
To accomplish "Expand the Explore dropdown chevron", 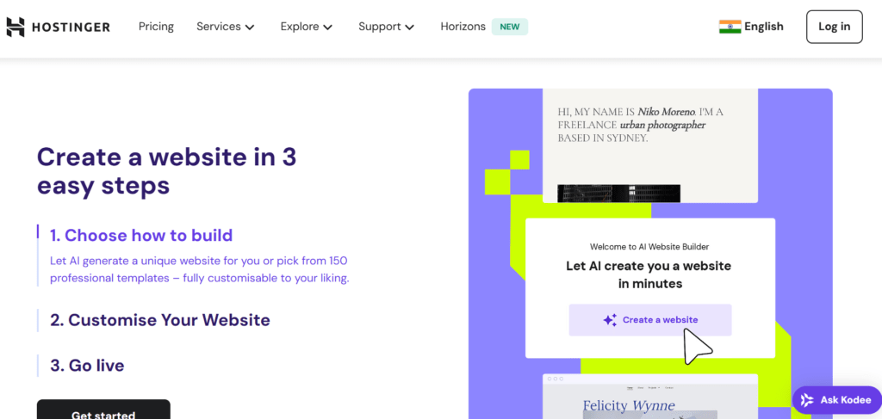I will tap(328, 27).
